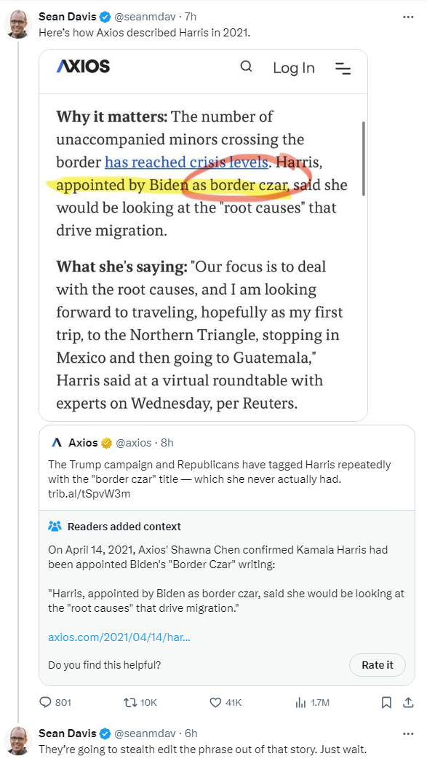Click the Log In text in Axios image
This screenshot has height=767, width=427.
[x=294, y=68]
